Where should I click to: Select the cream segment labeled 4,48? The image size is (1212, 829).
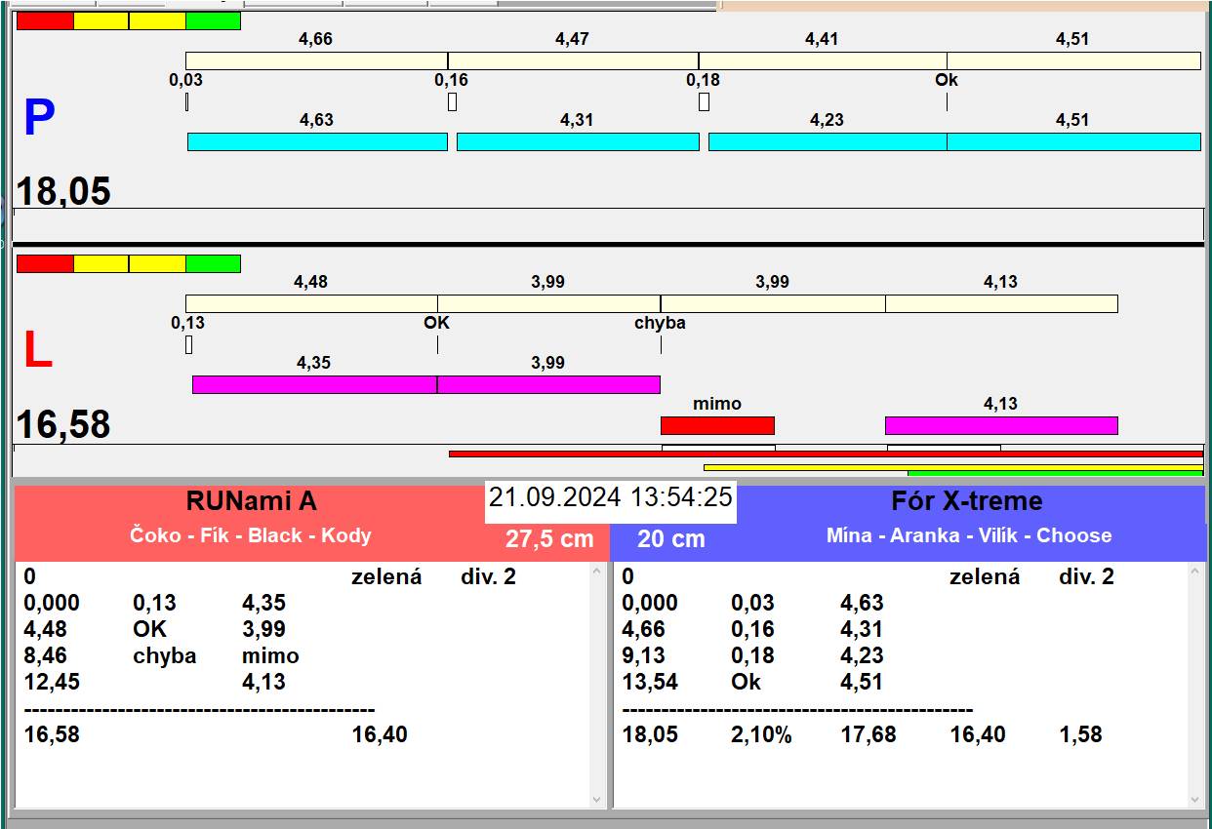(311, 303)
